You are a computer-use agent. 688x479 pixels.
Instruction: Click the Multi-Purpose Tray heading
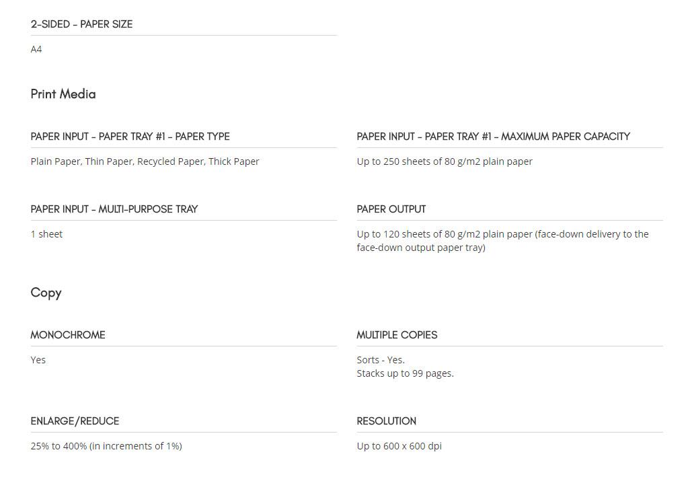click(114, 209)
